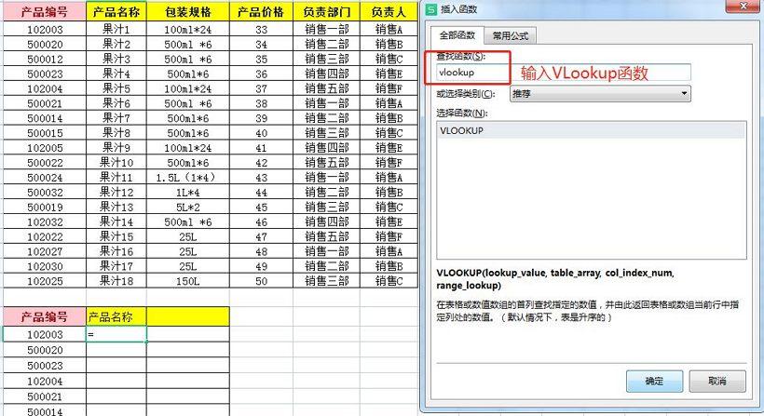
Task: Select the 负责人 header cell
Action: [x=389, y=12]
